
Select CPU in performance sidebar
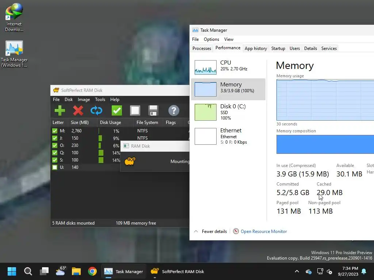click(228, 67)
